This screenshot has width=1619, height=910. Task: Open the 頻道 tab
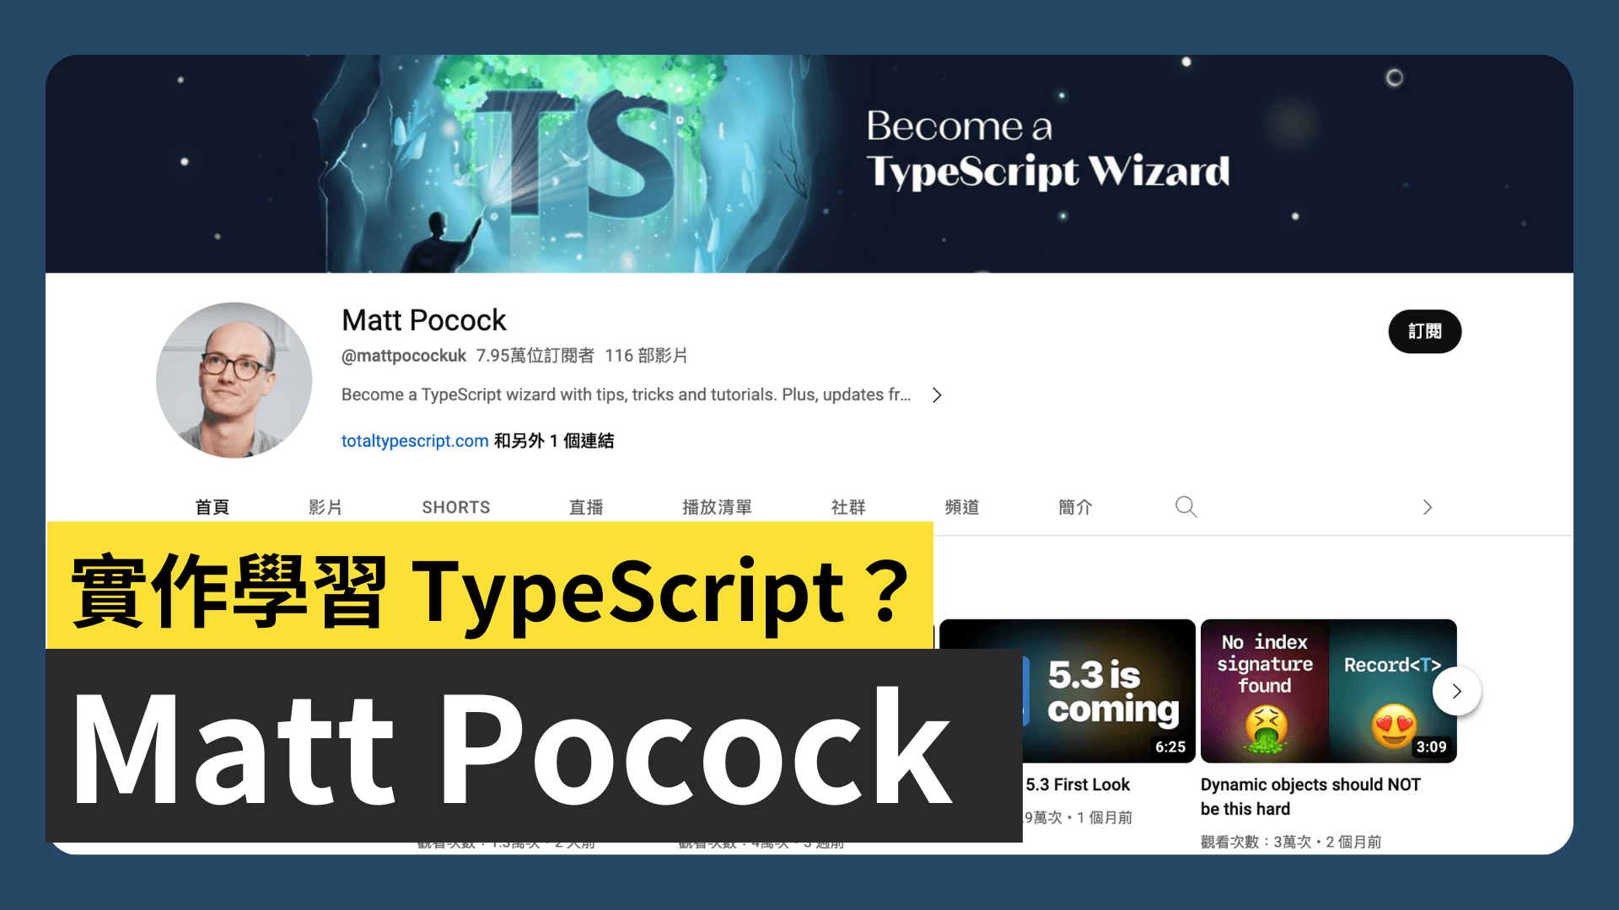[x=962, y=507]
